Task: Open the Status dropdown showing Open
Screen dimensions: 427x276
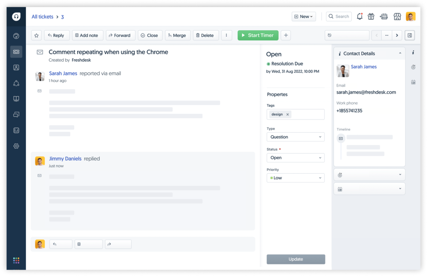Action: [295, 157]
